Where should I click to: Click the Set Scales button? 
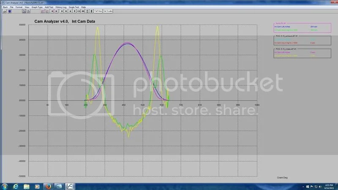108,11
